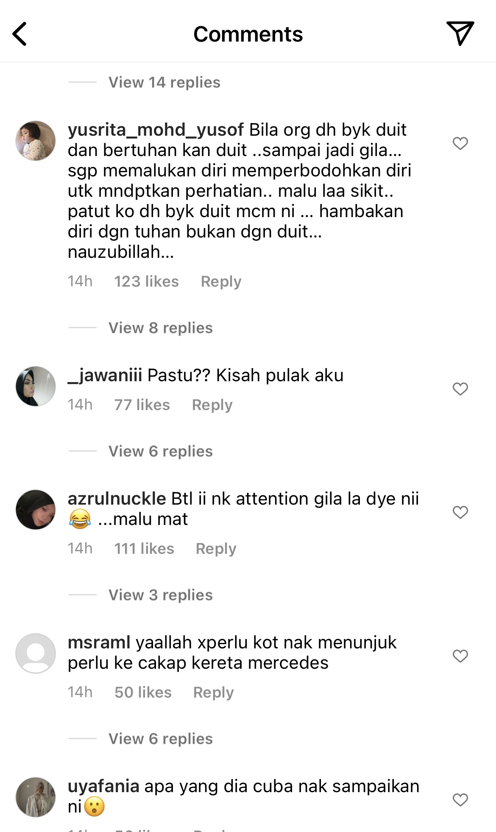The width and height of the screenshot is (496, 832).
Task: Reply to azrulnuckle's comment
Action: coord(216,549)
